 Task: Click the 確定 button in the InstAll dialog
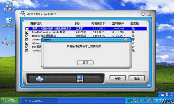coord(85,62)
